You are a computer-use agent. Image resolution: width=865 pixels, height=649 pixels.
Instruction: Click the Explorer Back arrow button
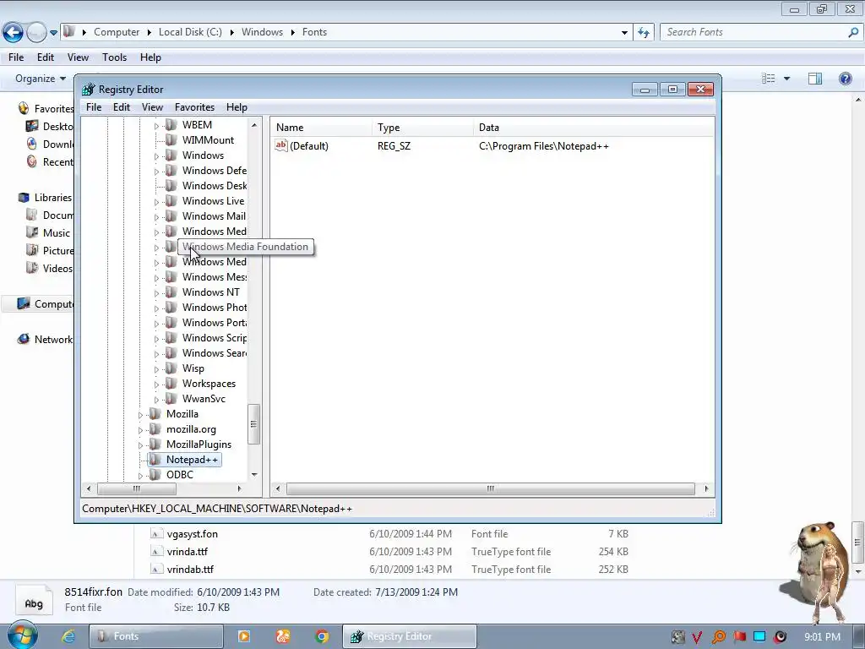(x=14, y=33)
